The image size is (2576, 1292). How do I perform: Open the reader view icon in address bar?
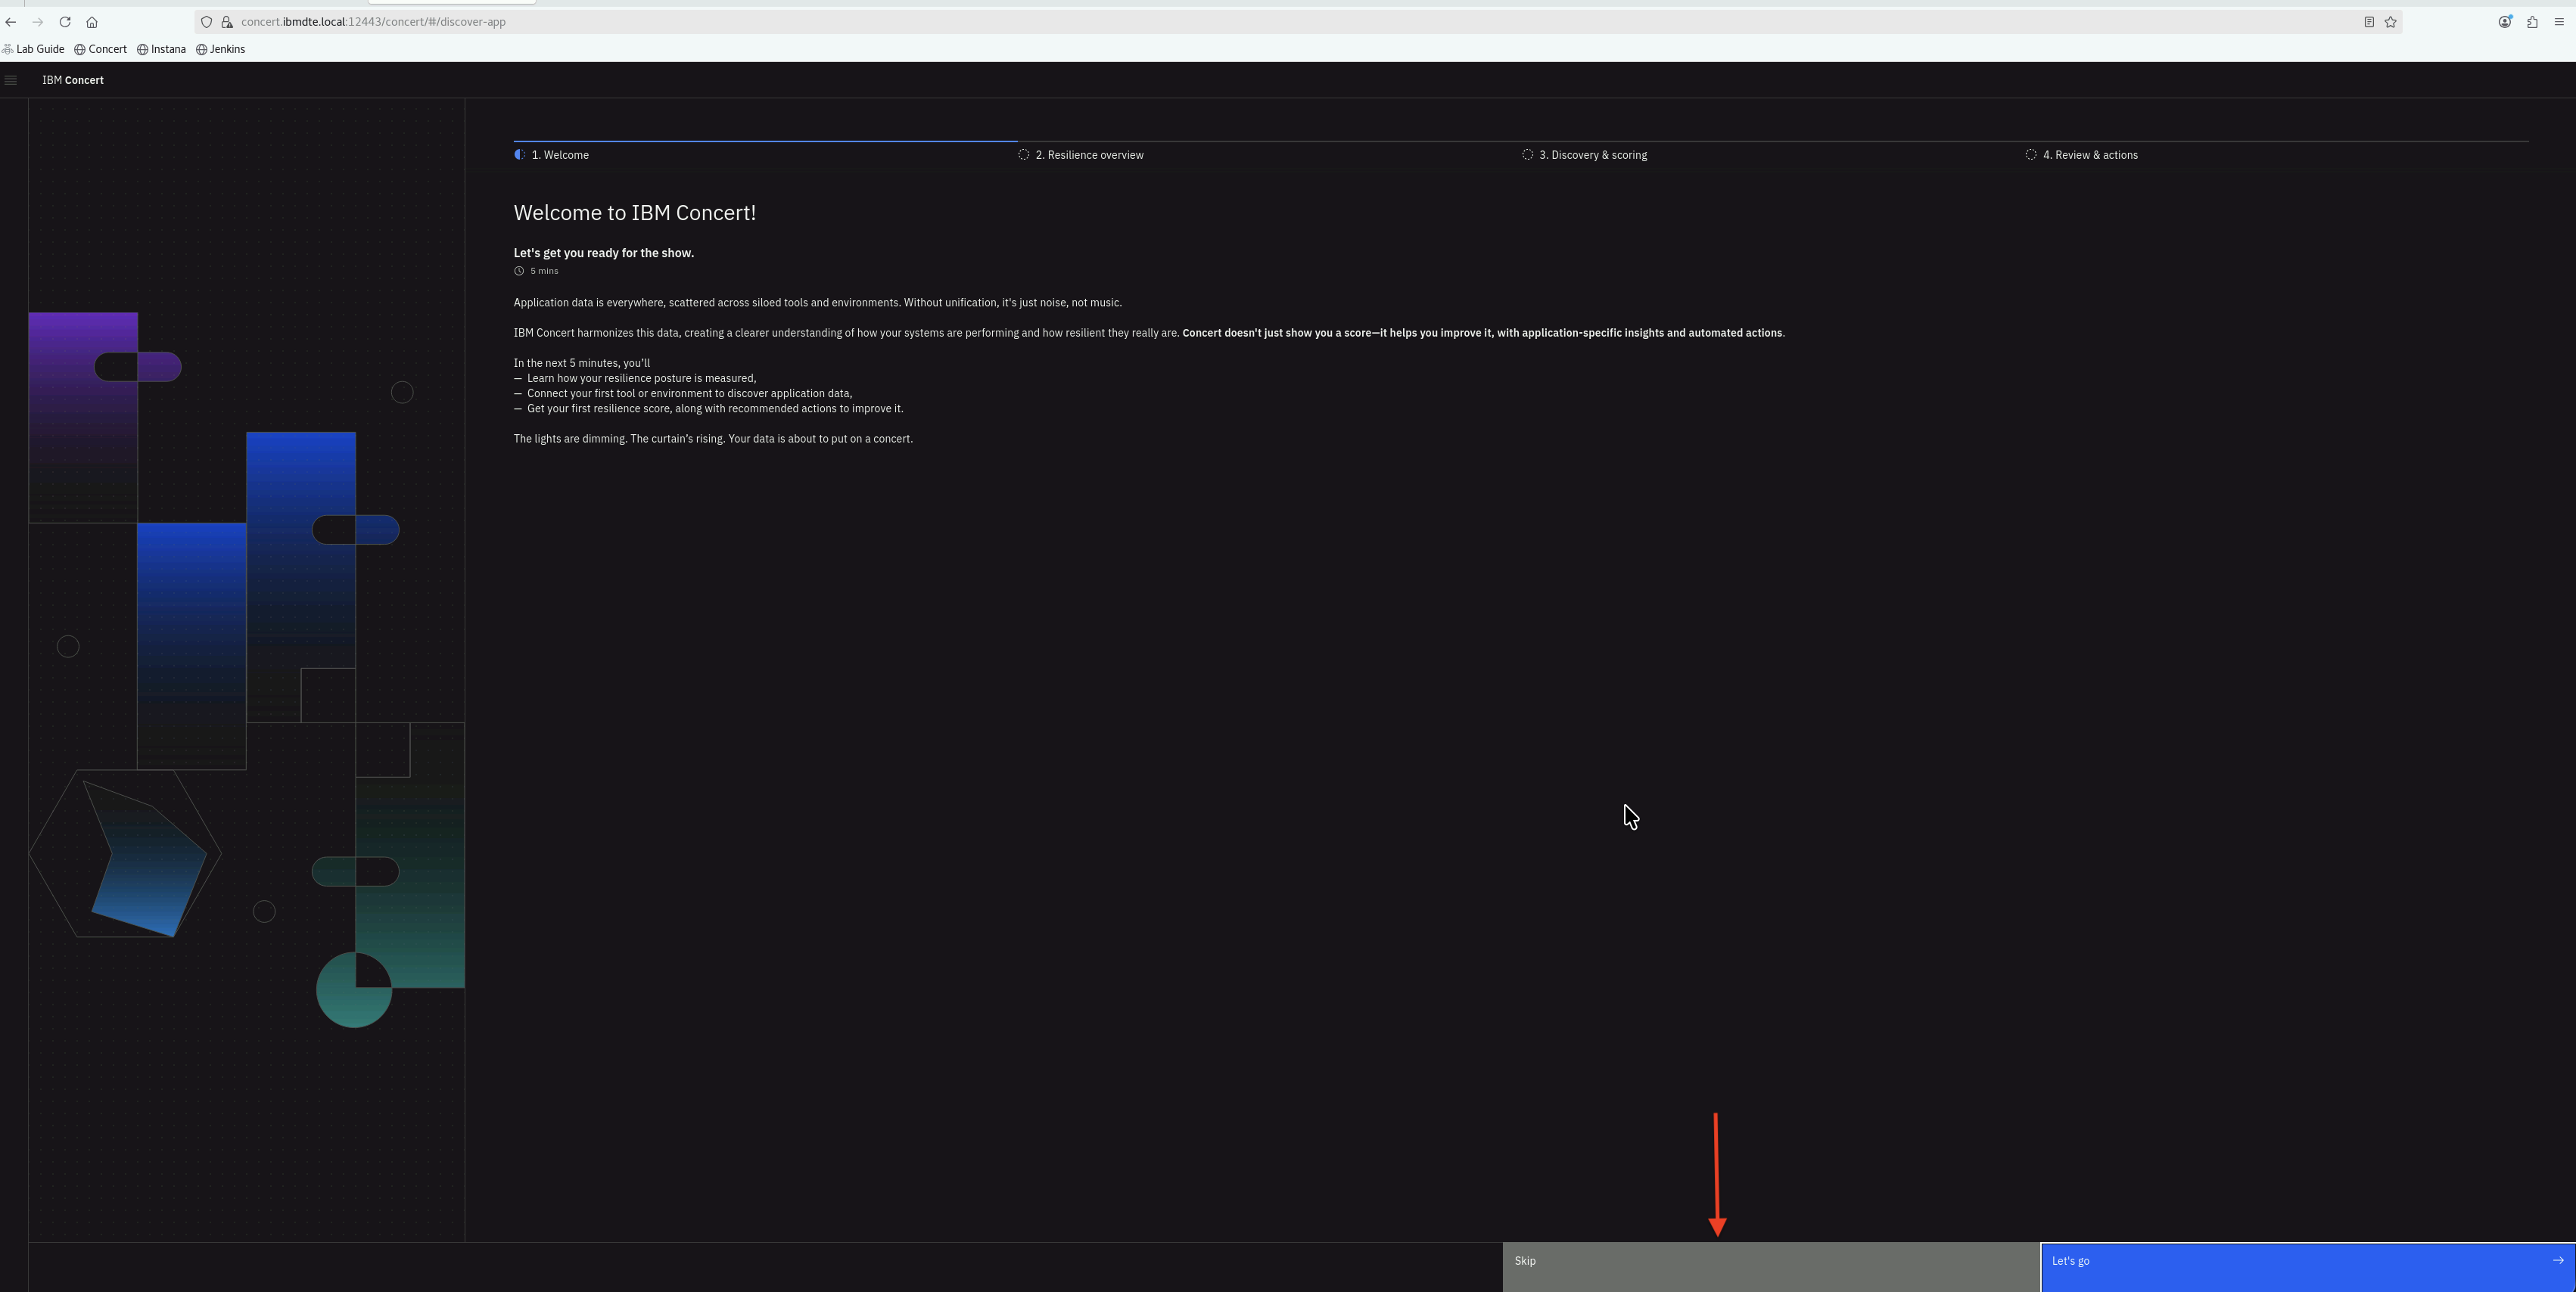click(2369, 22)
